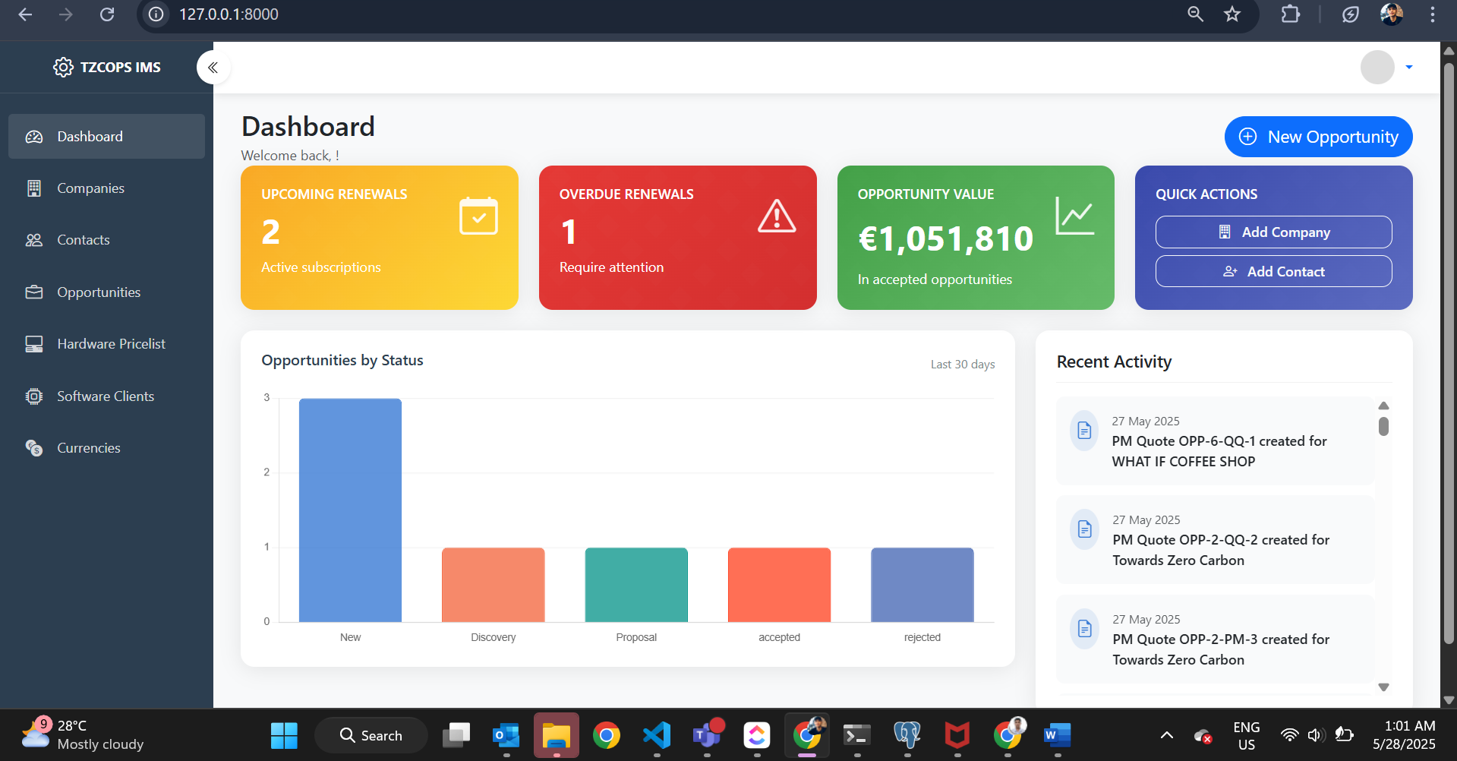Open the OPP-6-QQ-1 quote activity entry

click(1215, 441)
